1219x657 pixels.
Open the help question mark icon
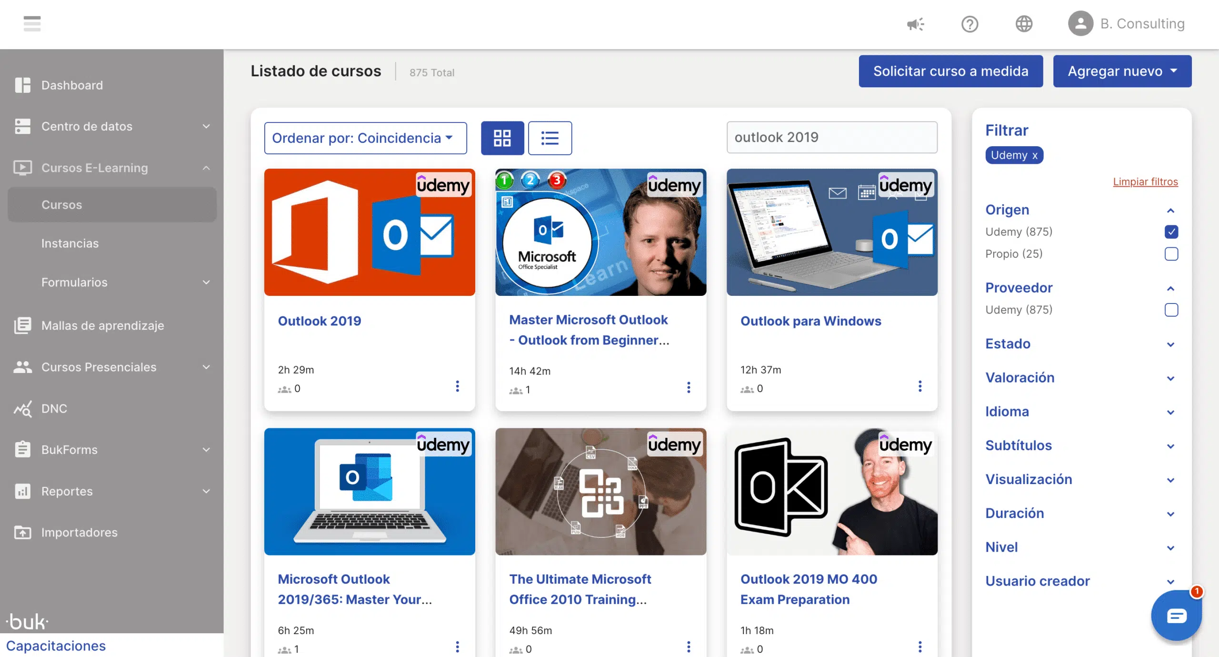pyautogui.click(x=969, y=24)
